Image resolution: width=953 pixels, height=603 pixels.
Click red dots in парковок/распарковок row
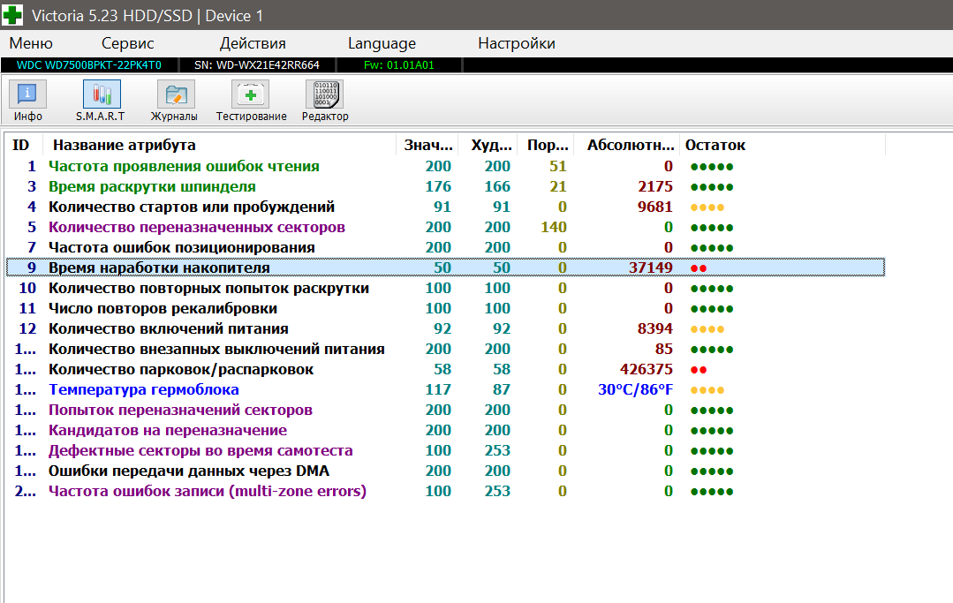(699, 370)
